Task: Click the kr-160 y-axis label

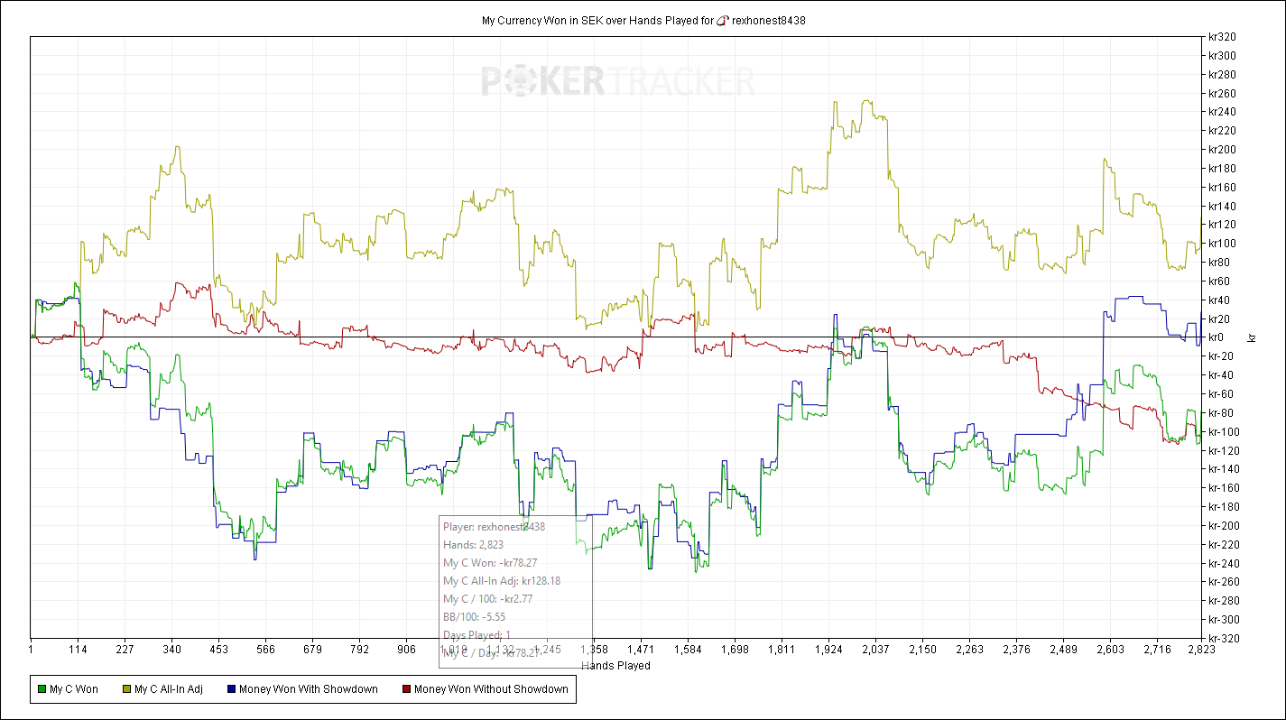Action: point(1225,488)
